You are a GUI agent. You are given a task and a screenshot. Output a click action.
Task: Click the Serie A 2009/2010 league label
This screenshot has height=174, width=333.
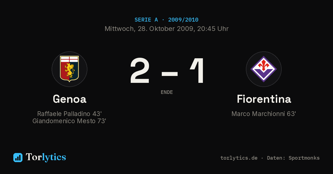point(167,20)
